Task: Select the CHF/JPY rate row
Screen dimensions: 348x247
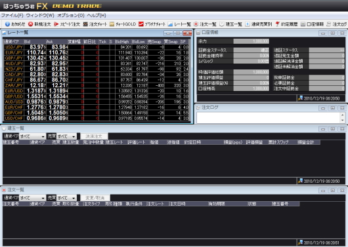Action: click(x=96, y=80)
